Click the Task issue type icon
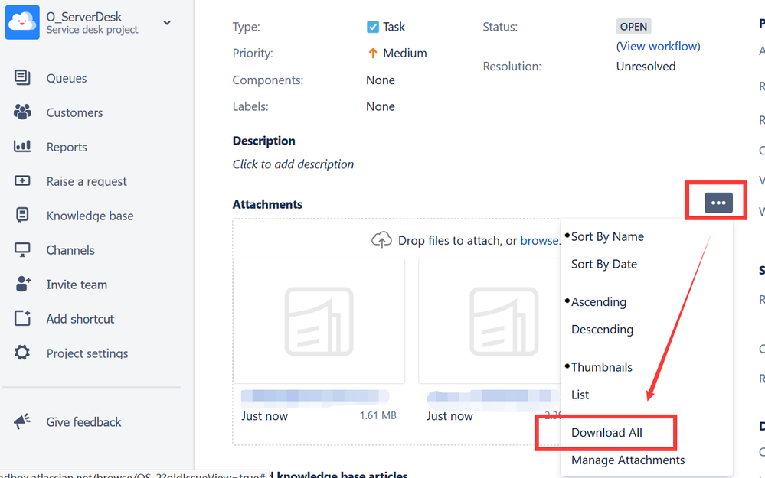This screenshot has height=478, width=765. pyautogui.click(x=373, y=27)
